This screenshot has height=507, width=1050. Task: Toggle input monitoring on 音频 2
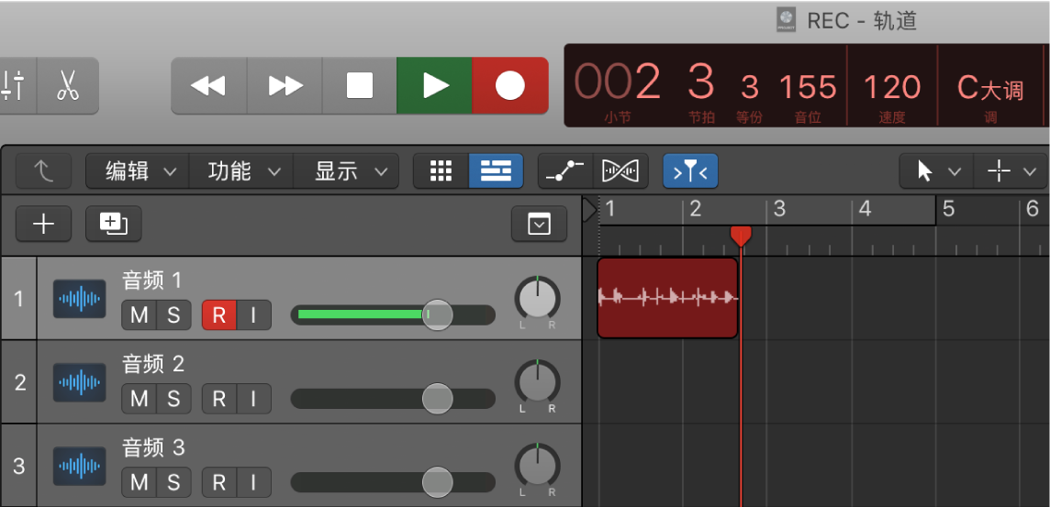254,399
